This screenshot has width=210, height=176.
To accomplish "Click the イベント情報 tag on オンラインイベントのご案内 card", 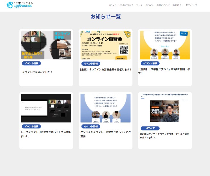I will coord(91,126).
